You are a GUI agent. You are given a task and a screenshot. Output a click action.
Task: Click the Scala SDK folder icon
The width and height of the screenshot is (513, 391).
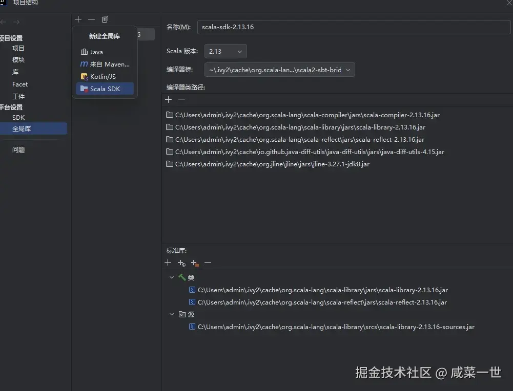[84, 89]
